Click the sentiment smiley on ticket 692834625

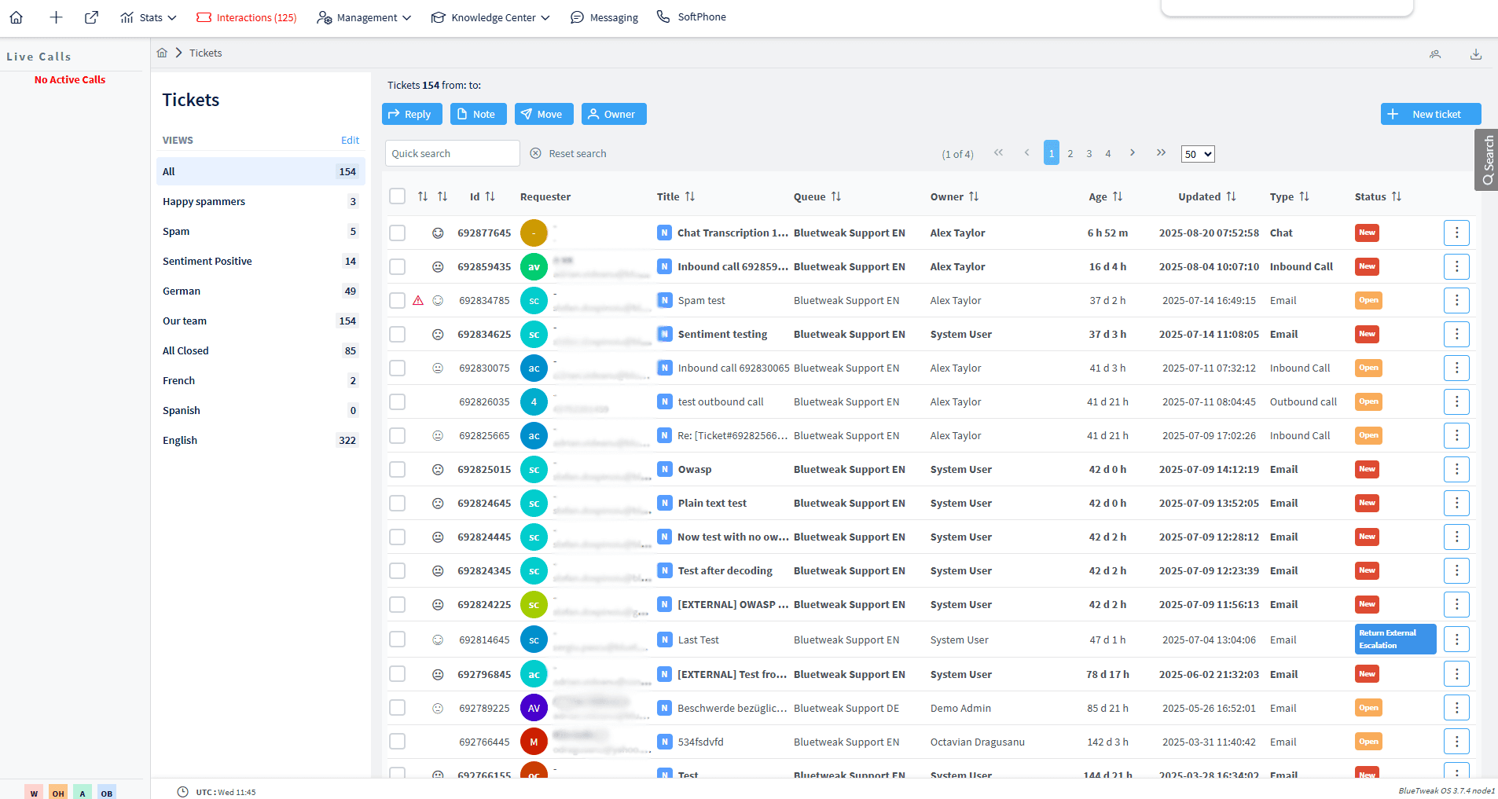[438, 334]
